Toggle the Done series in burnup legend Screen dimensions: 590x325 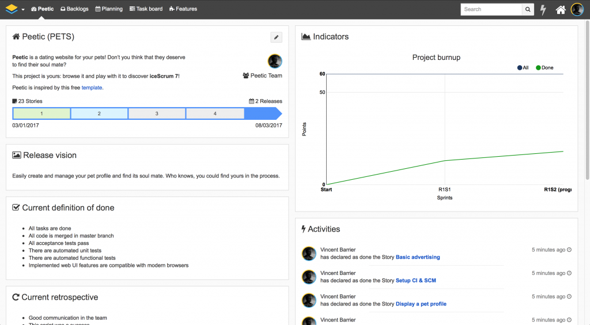tap(544, 67)
